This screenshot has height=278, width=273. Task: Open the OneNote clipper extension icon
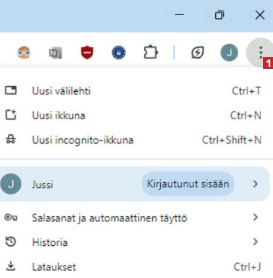(x=56, y=52)
